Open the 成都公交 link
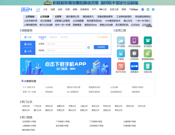This screenshot has width=175, height=135. 61,106
